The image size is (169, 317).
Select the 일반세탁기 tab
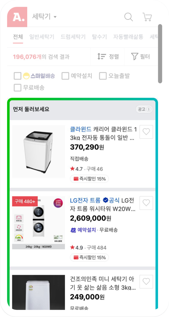(42, 37)
